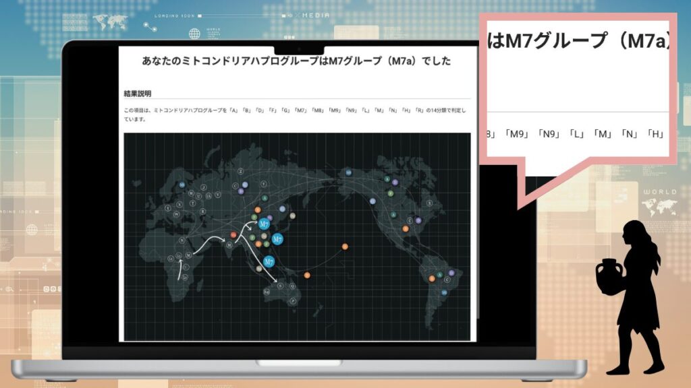Click the 結果説明 section heading
This screenshot has height=388, width=691.
pyautogui.click(x=138, y=94)
